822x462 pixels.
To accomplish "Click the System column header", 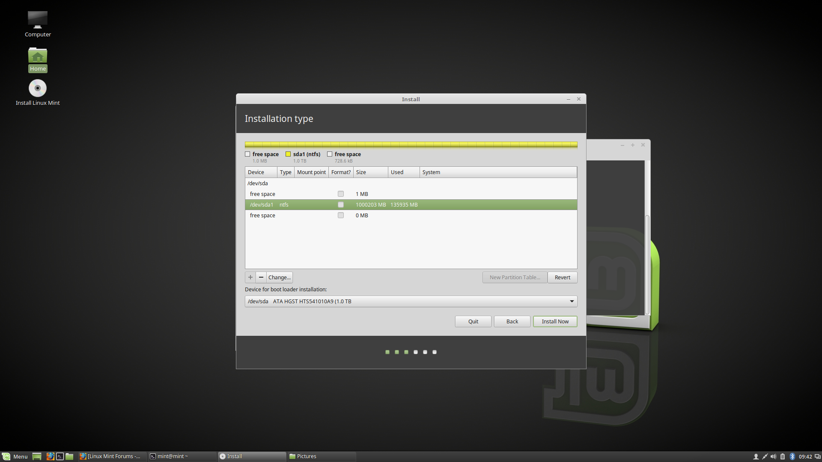I will (x=498, y=172).
